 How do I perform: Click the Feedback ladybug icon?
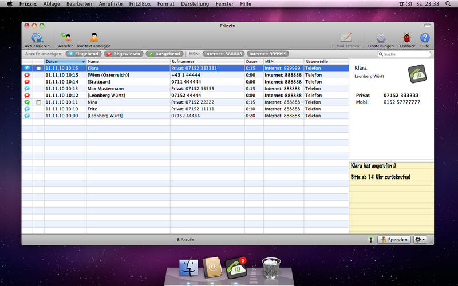(x=406, y=38)
